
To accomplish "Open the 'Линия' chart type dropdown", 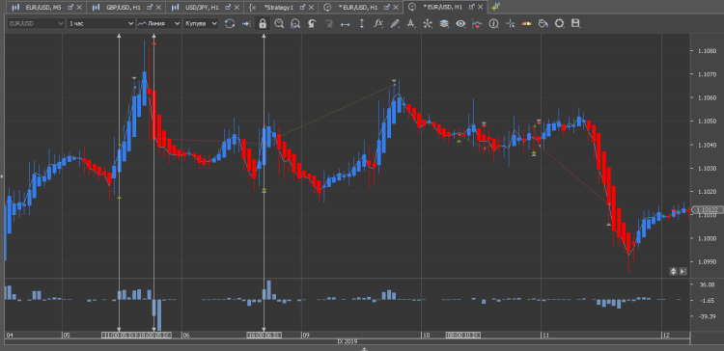I will (159, 23).
